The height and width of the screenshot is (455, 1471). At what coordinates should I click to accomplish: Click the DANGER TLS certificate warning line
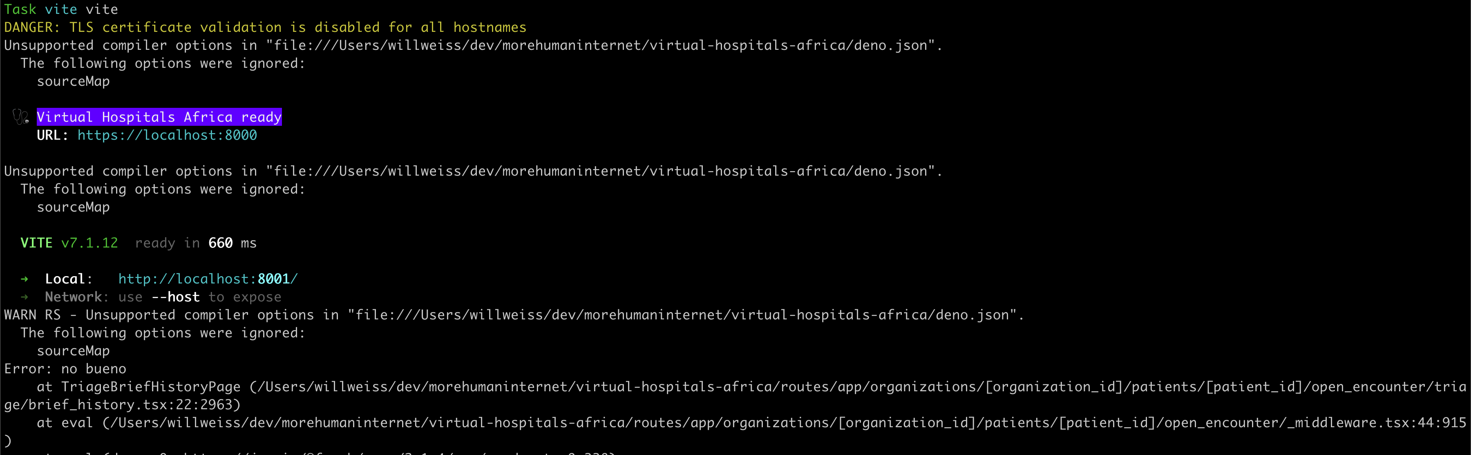tap(265, 27)
